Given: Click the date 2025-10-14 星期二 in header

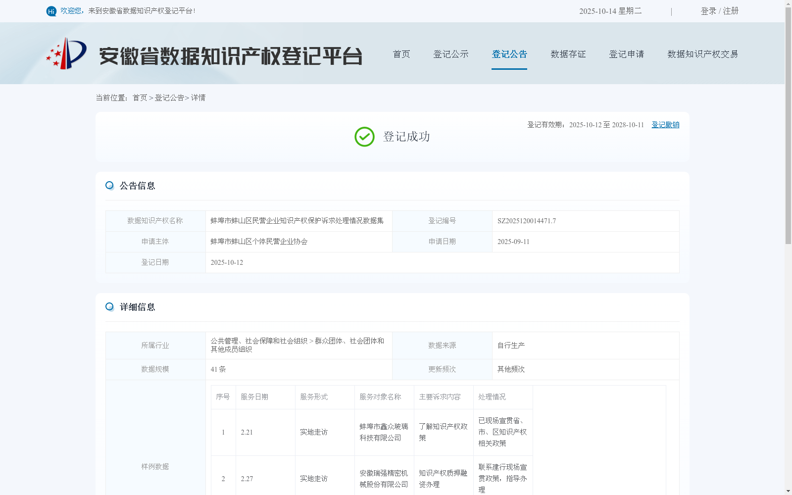Looking at the screenshot, I should (x=610, y=11).
